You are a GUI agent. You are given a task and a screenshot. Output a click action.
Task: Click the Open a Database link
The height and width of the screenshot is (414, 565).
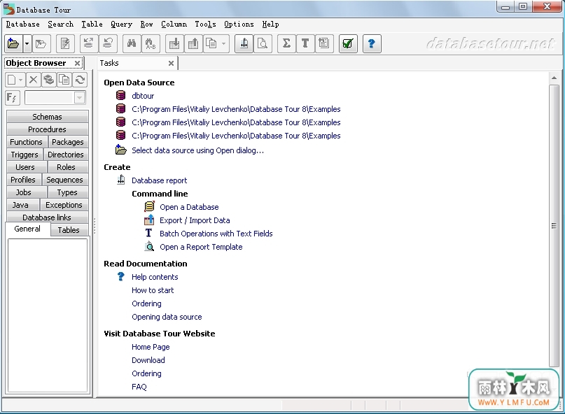[189, 207]
